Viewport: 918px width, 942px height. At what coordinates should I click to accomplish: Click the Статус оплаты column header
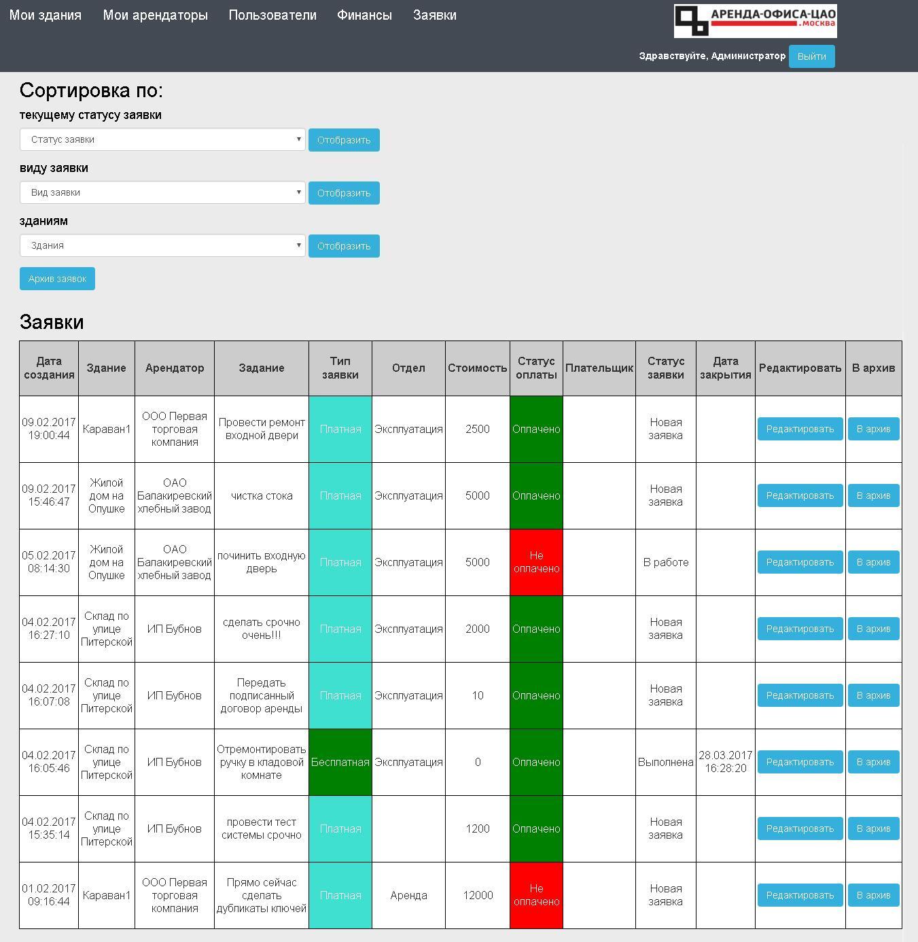[x=536, y=368]
